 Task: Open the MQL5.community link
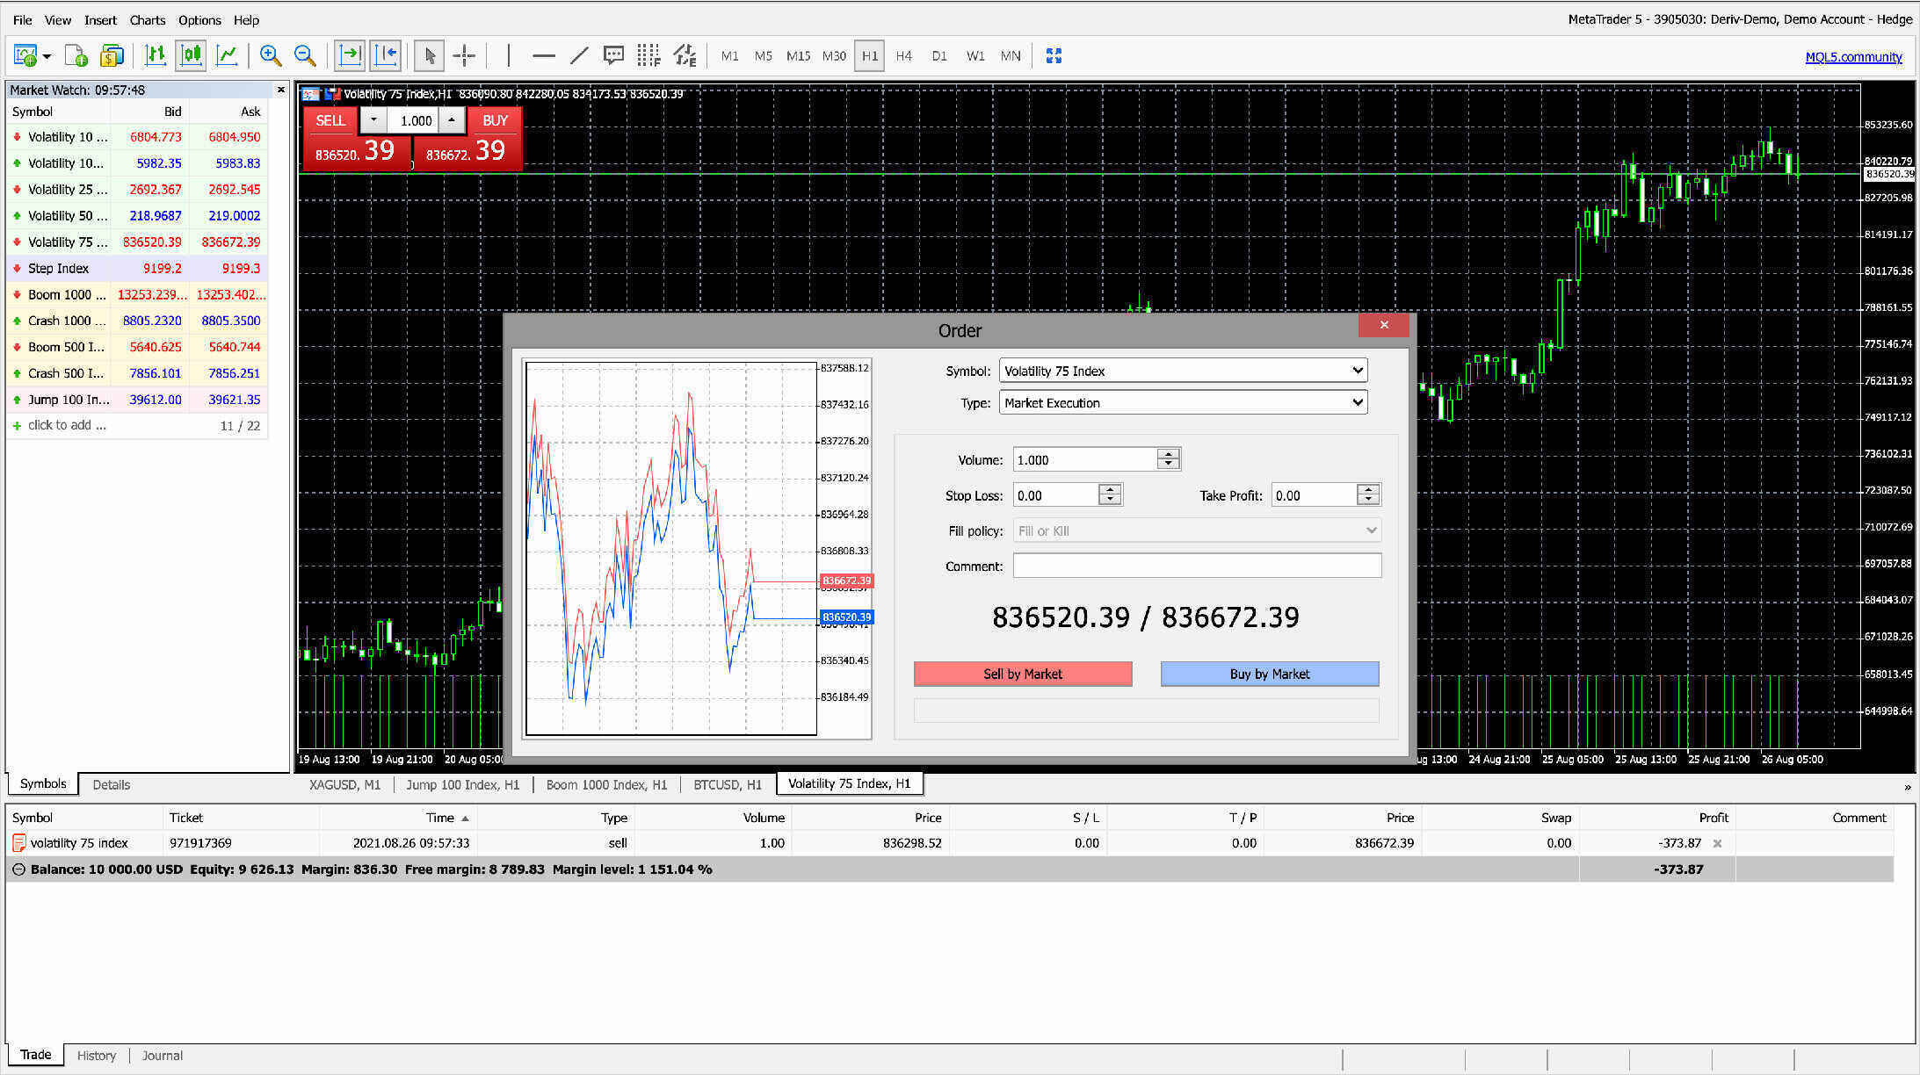(x=1854, y=56)
